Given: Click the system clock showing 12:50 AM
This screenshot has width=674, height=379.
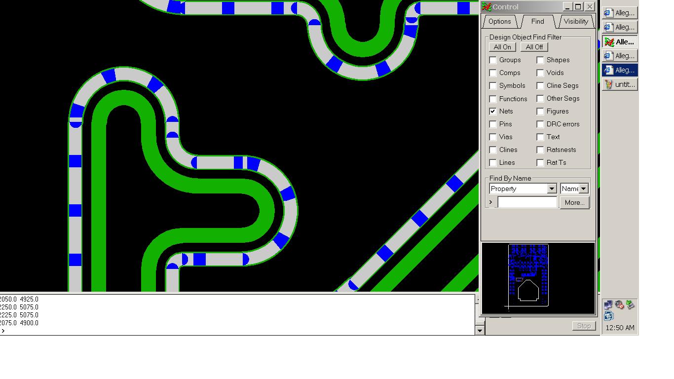Looking at the screenshot, I should click(620, 328).
